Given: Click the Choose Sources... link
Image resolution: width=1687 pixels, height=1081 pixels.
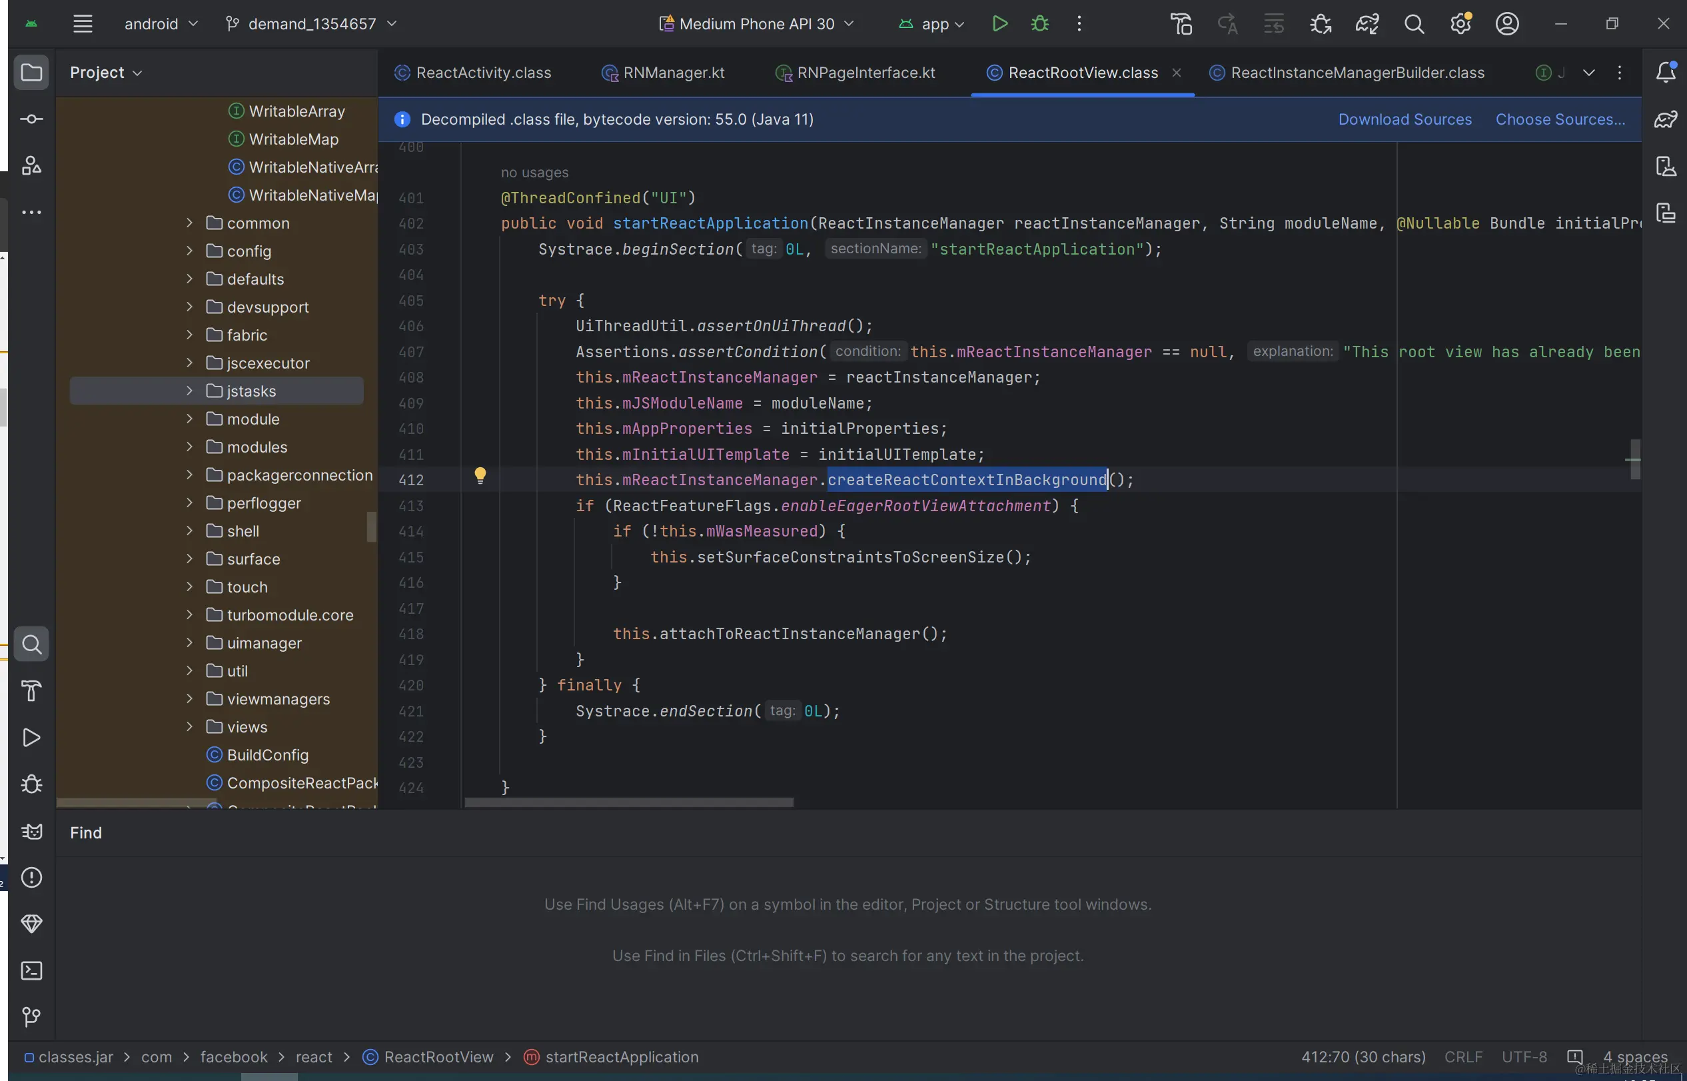Looking at the screenshot, I should point(1559,119).
